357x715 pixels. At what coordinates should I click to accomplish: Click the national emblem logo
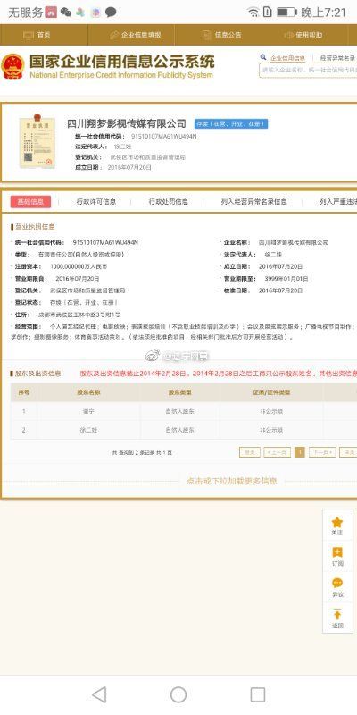point(13,66)
